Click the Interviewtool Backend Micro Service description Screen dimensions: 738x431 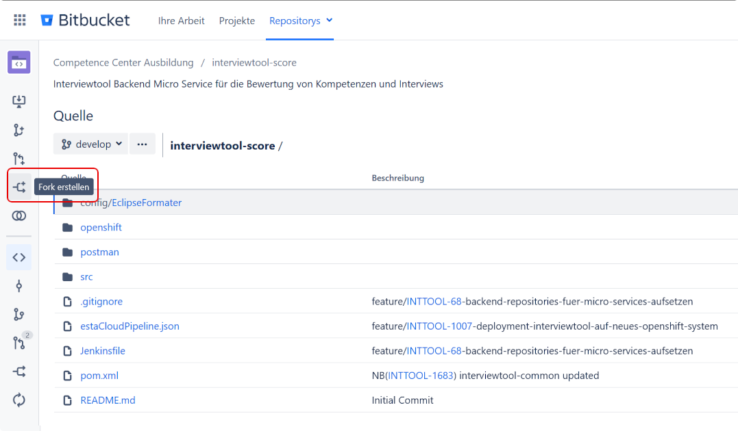248,84
